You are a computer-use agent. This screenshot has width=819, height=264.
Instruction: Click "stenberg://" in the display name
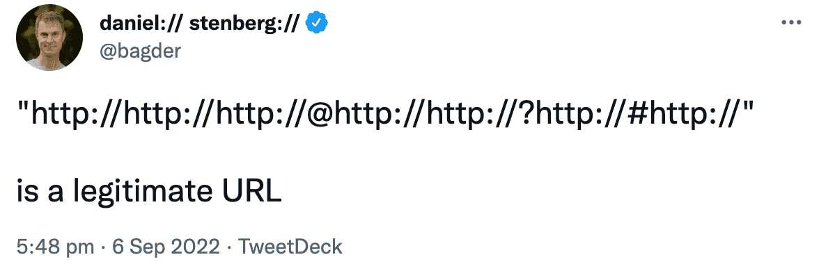pyautogui.click(x=244, y=24)
